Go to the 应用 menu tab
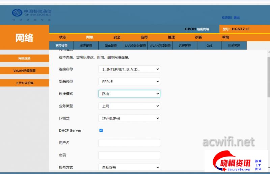 tap(144, 37)
